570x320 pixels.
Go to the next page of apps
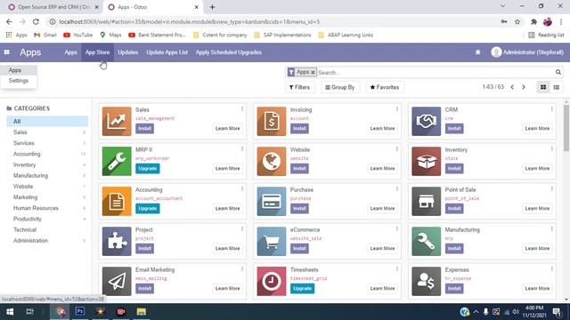[524, 87]
